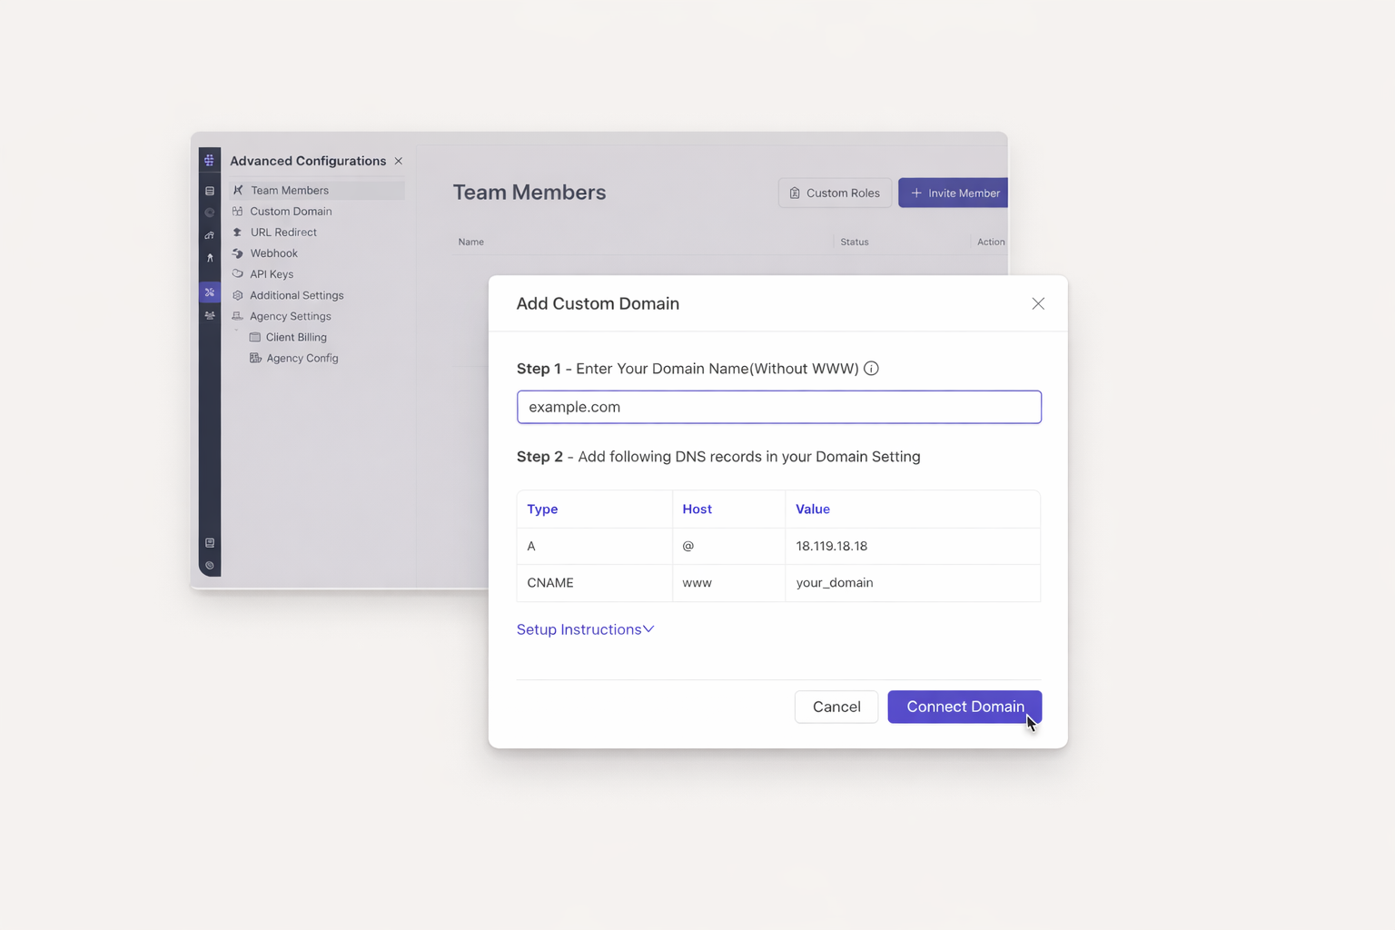Click the info icon beside Step 1

(x=871, y=368)
